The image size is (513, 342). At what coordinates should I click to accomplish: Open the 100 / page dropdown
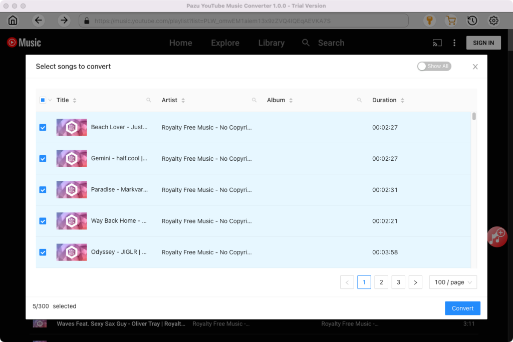[x=453, y=282]
